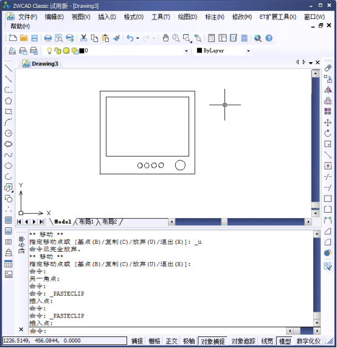Select the Hatch tool
The image size is (337, 348).
pyautogui.click(x=9, y=220)
